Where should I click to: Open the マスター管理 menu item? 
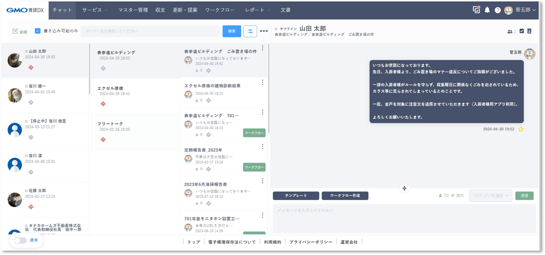coord(133,10)
